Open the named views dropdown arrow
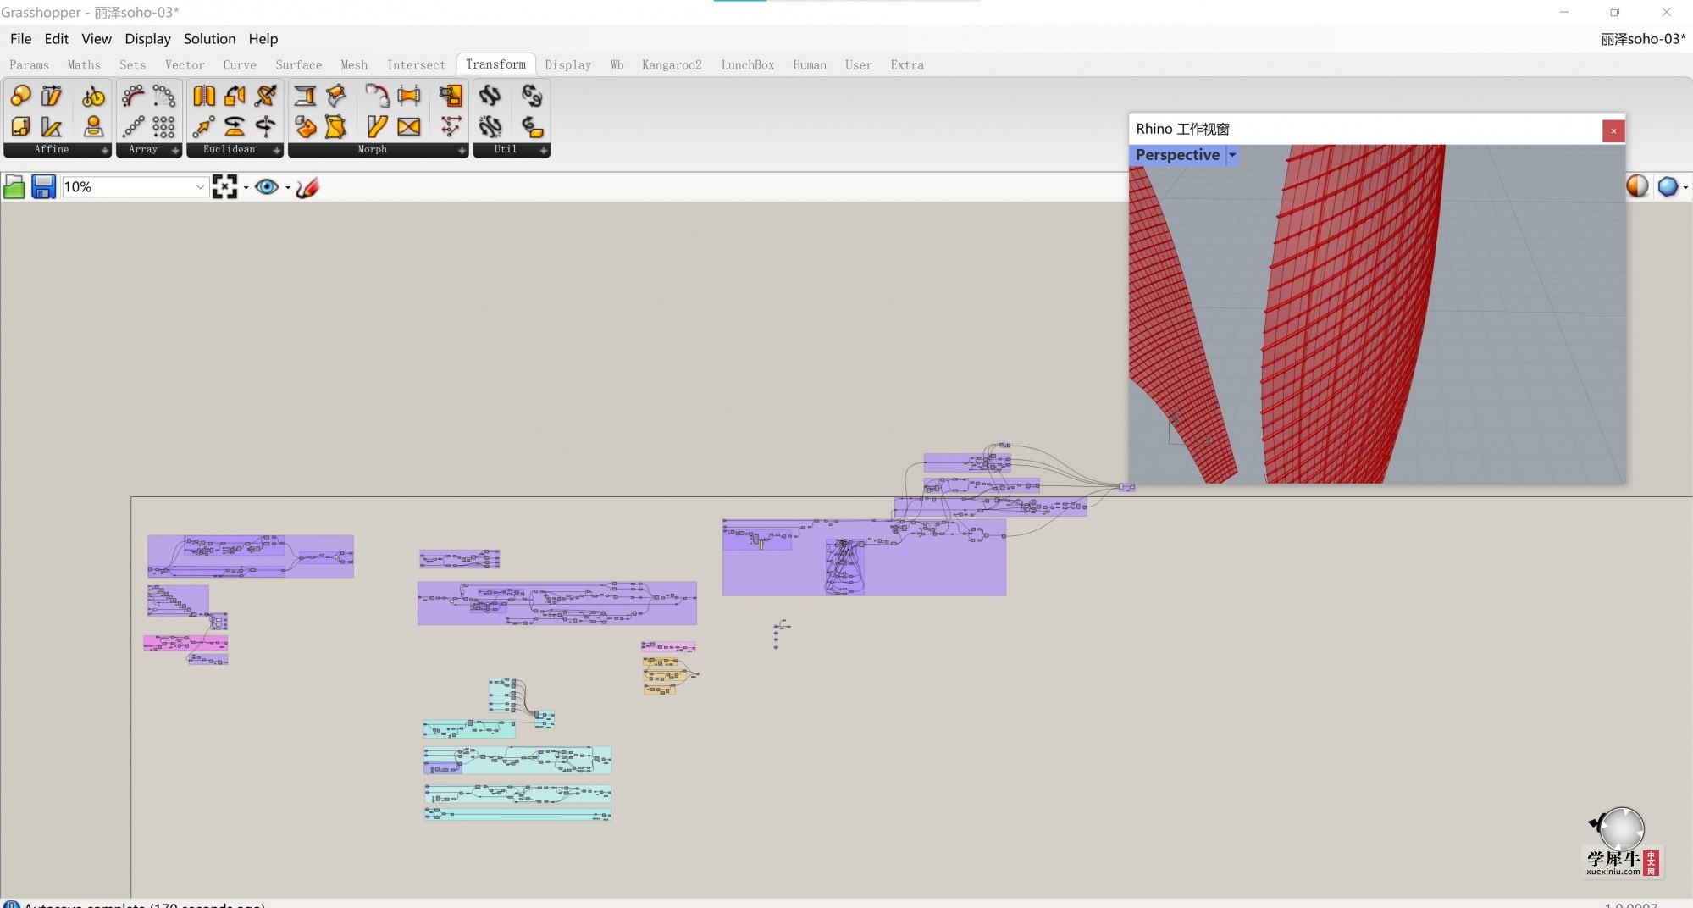The height and width of the screenshot is (908, 1693). tap(288, 188)
